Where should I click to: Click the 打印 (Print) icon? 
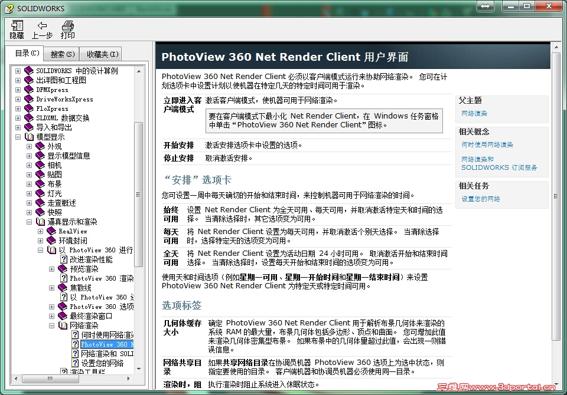(67, 25)
